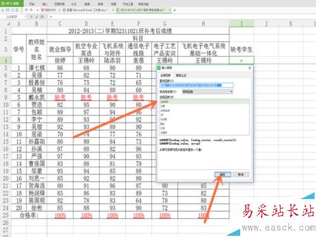316x237 pixels.
Task: Select column header C
Action: [x=60, y=23]
